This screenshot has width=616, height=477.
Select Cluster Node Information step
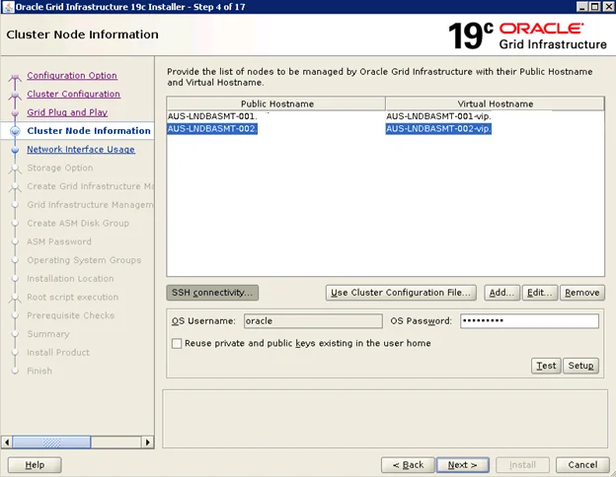tap(89, 131)
